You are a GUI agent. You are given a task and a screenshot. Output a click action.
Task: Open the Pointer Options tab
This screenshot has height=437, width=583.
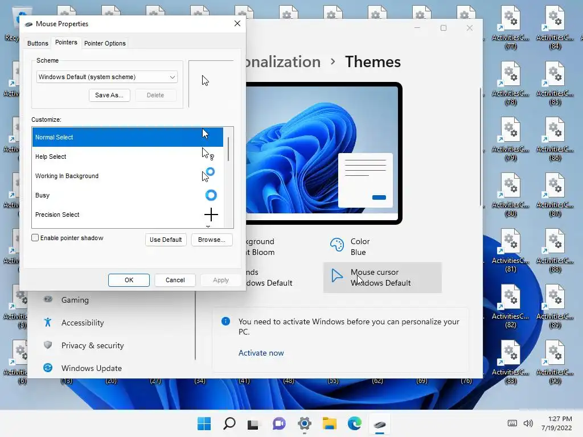pyautogui.click(x=105, y=43)
